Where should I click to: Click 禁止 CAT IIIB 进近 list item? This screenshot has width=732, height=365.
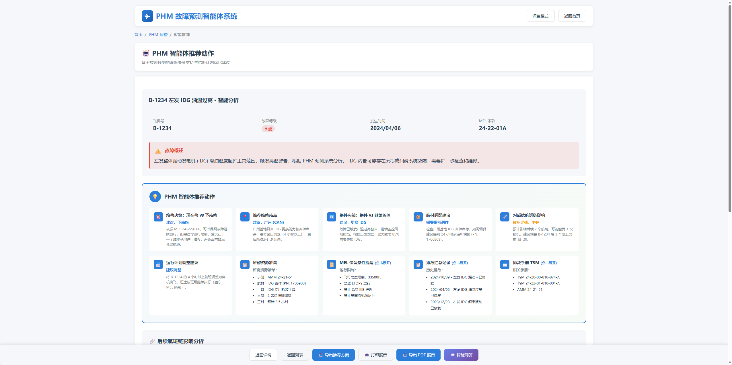tap(358, 289)
